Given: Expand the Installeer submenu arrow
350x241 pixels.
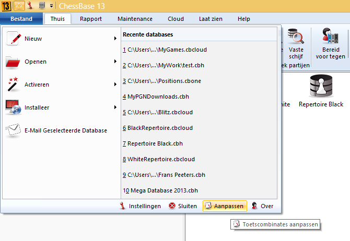Looking at the screenshot, I should tap(115, 107).
